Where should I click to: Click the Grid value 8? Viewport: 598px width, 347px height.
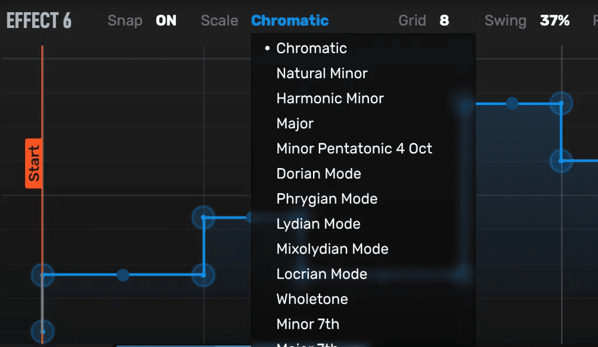tap(444, 21)
